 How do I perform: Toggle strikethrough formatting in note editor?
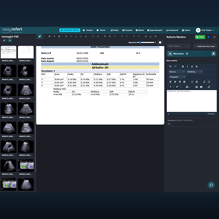click(x=197, y=67)
